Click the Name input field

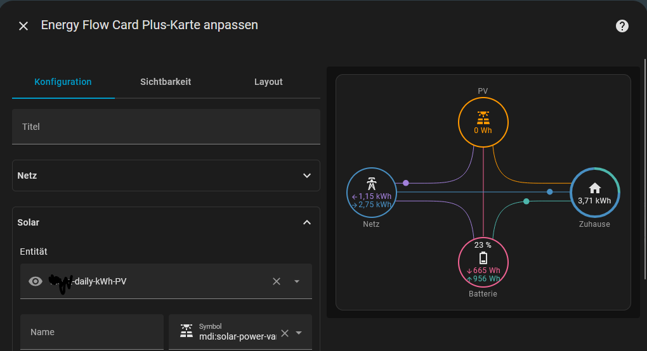[x=92, y=332]
